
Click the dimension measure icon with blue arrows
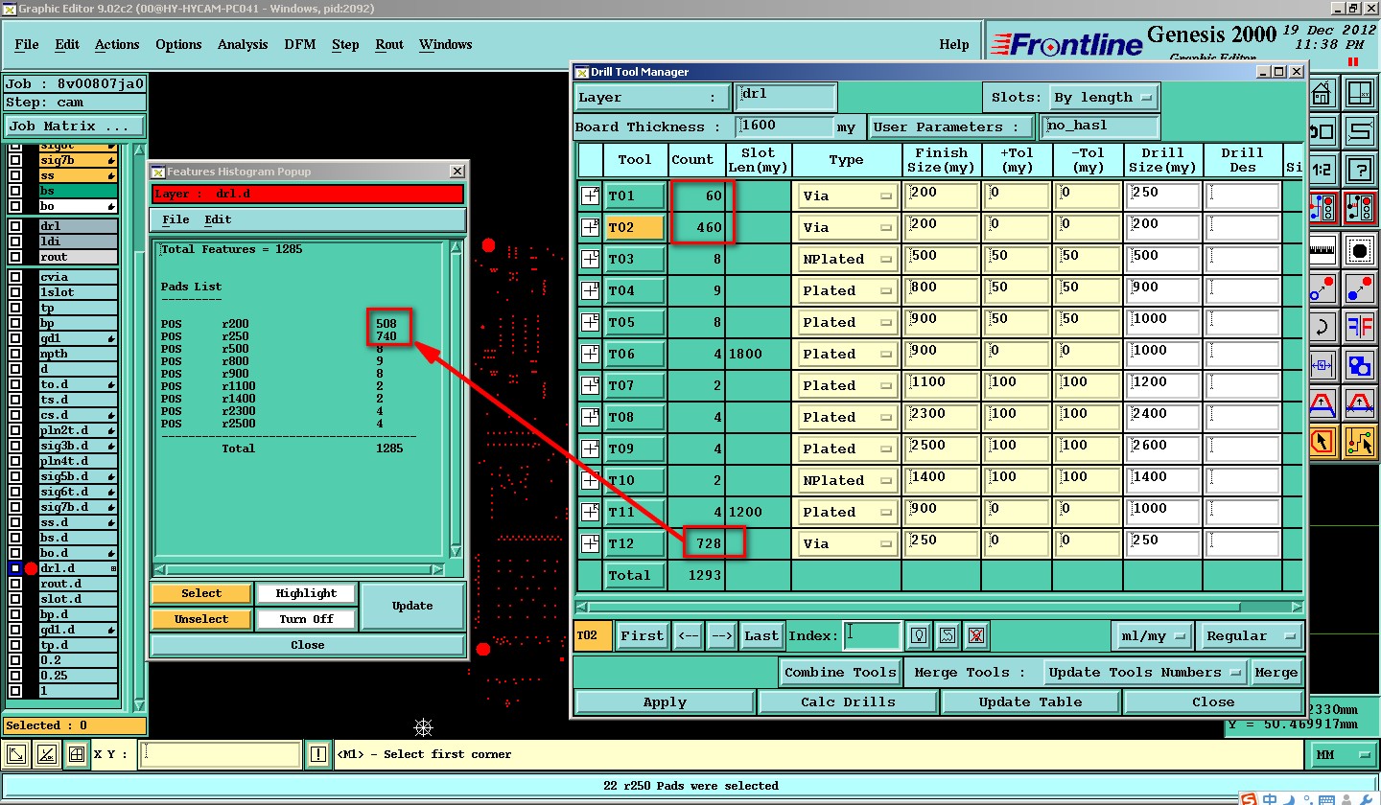[x=1322, y=365]
